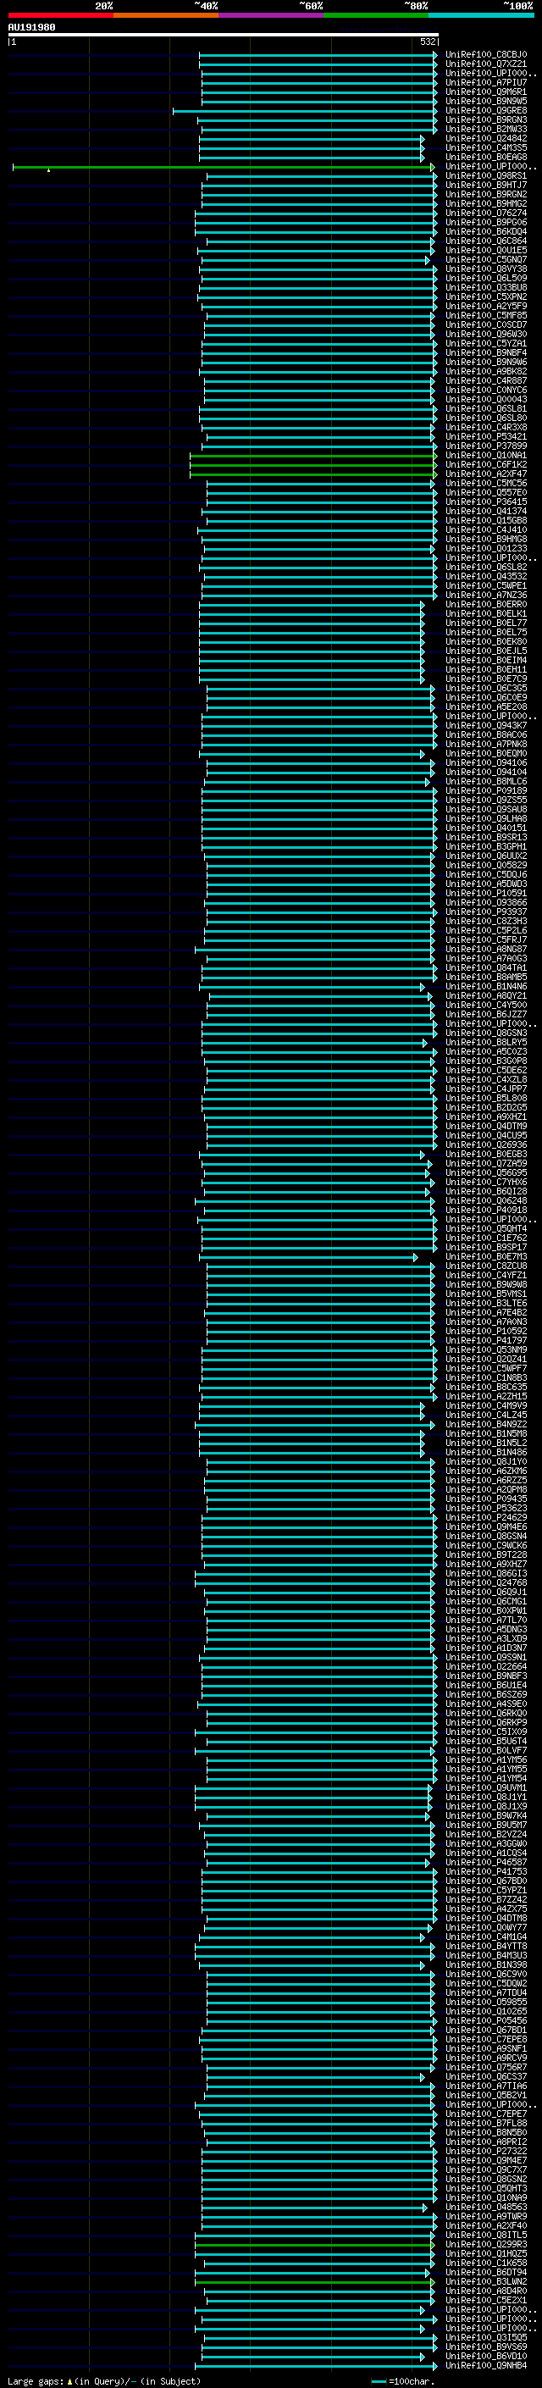Click hit label UniRef100_B3LWN2
Image resolution: width=542 pixels, height=2388 pixels.
click(x=485, y=2281)
